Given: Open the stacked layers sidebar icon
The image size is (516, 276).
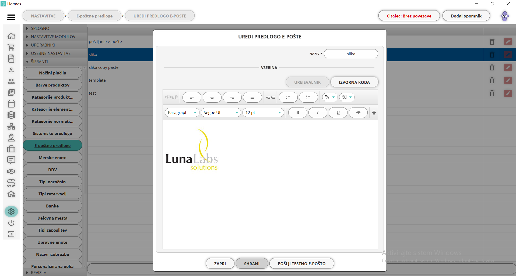Looking at the screenshot, I should (11, 115).
